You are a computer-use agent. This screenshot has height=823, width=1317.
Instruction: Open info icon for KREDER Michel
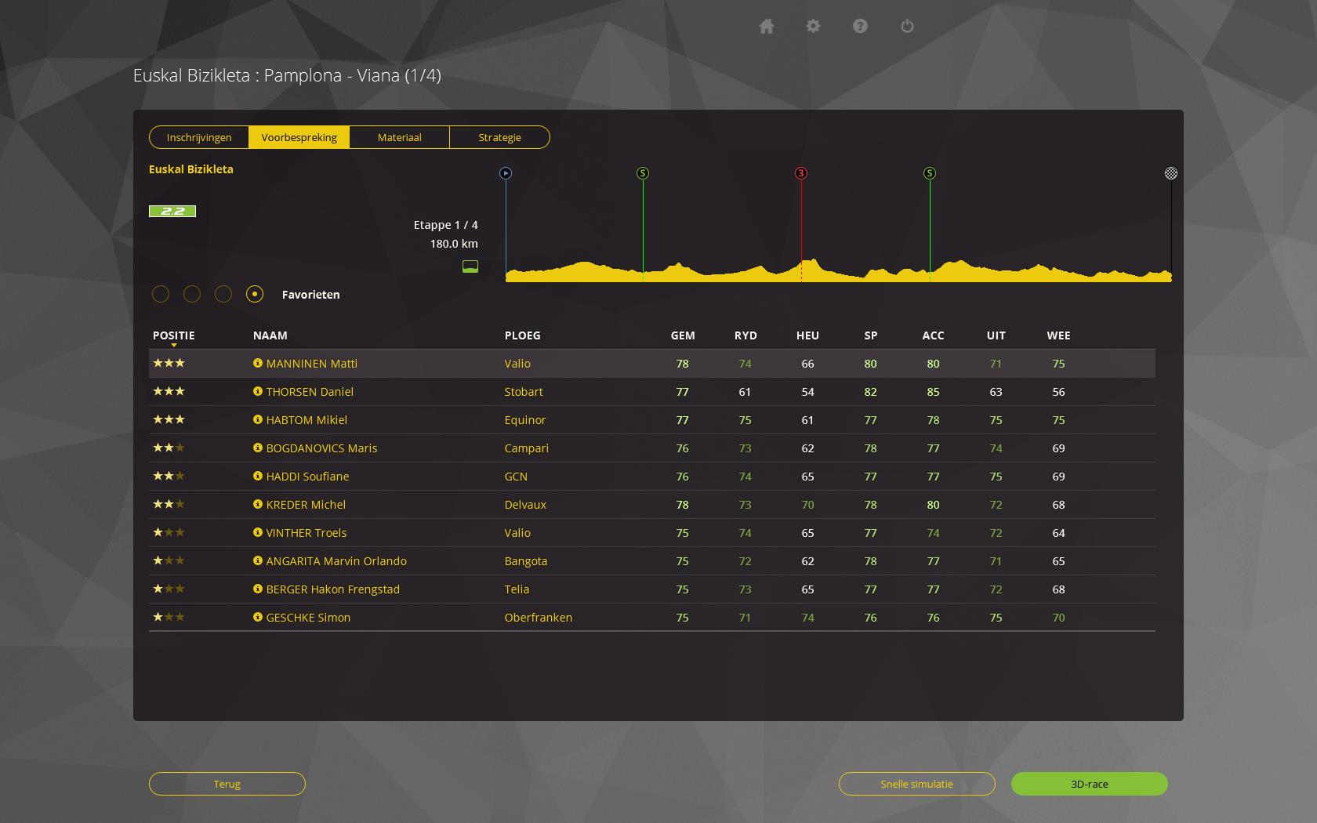pyautogui.click(x=257, y=504)
